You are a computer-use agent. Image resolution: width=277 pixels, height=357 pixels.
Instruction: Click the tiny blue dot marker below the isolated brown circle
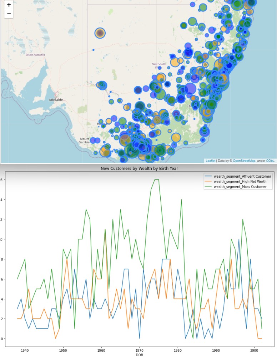[x=94, y=50]
